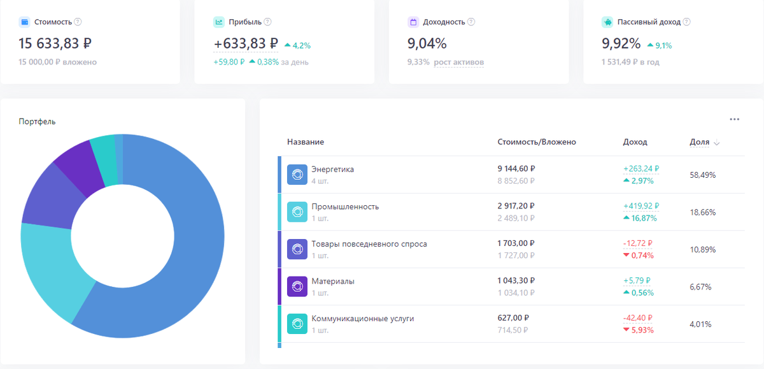Open the help tooltip next to Доходность
Screen dimensions: 764x369
pyautogui.click(x=471, y=22)
